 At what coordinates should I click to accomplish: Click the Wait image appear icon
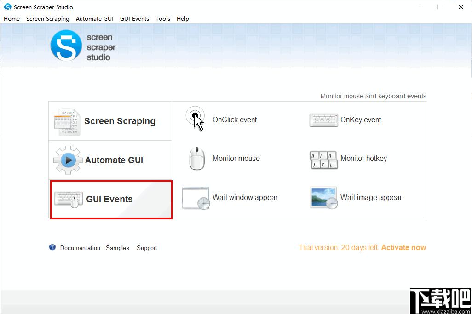(323, 198)
